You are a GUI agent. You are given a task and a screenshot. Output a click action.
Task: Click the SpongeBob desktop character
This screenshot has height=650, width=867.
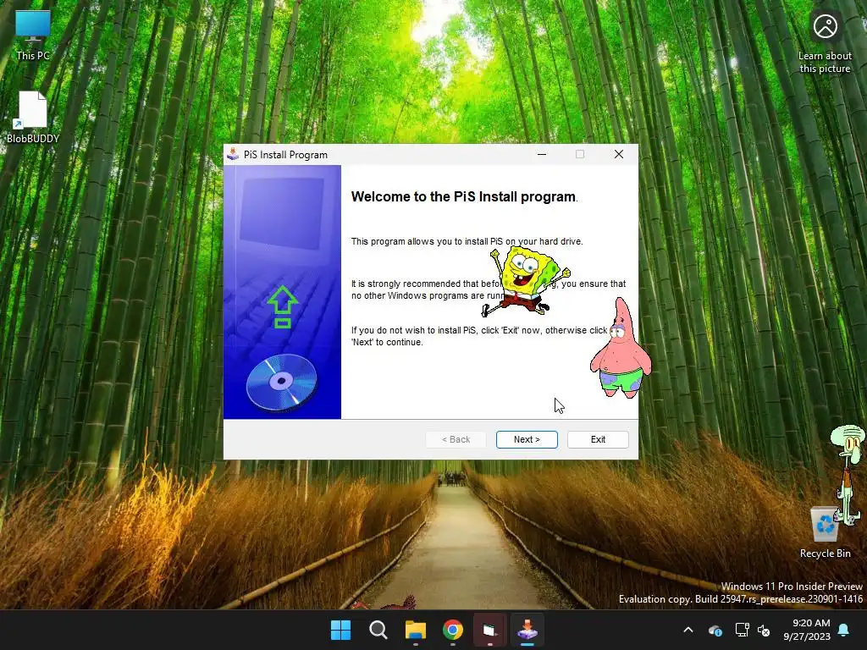525,282
